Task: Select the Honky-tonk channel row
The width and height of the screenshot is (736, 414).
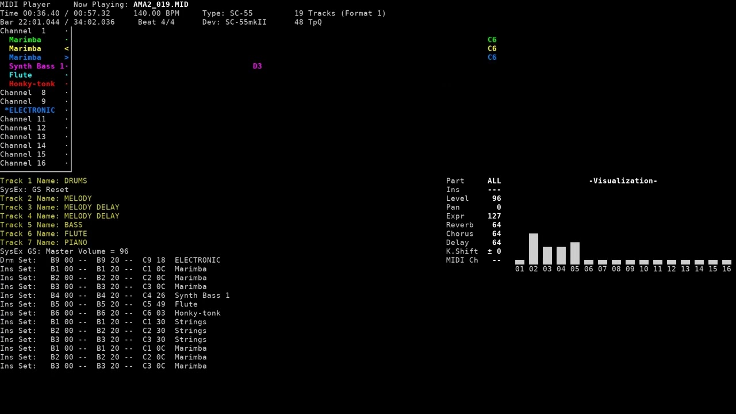Action: 34,84
